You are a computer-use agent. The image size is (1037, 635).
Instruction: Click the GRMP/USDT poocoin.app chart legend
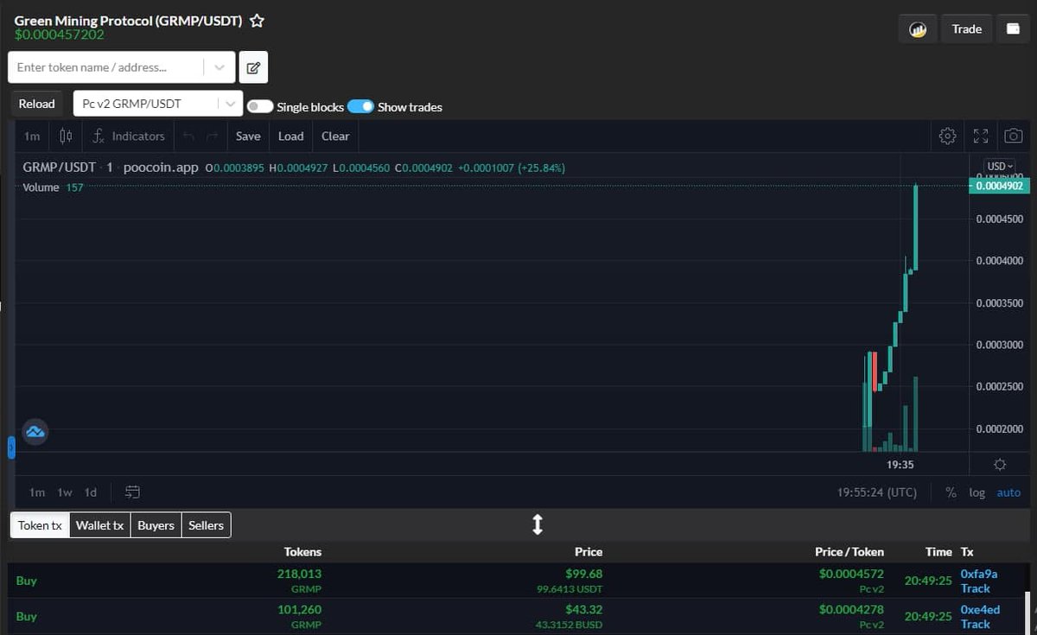[111, 168]
